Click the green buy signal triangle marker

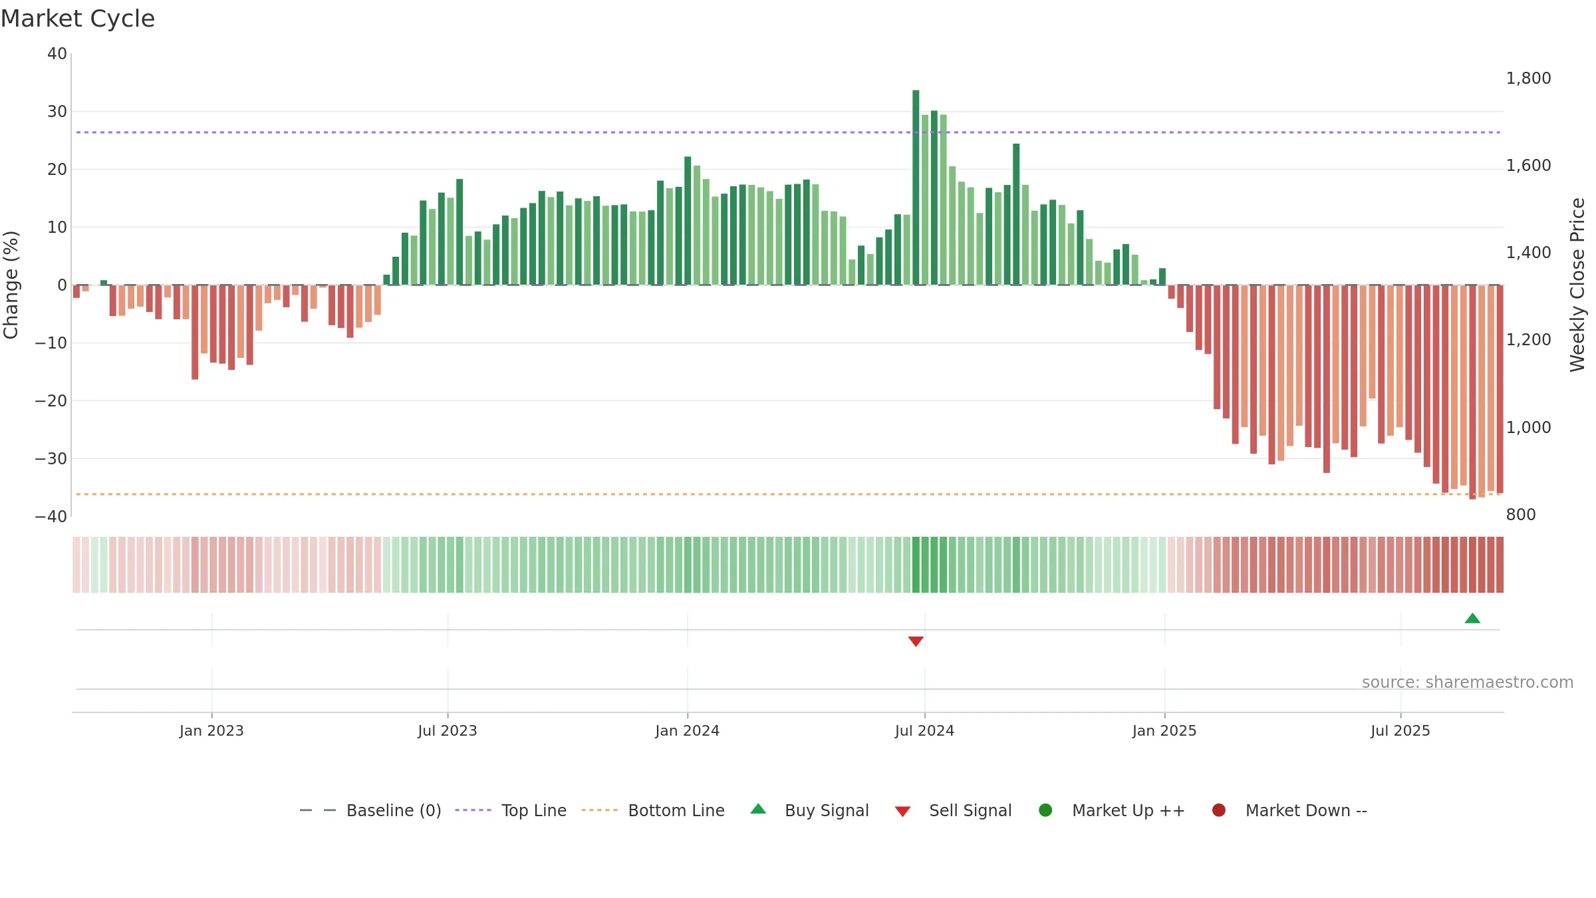1472,618
